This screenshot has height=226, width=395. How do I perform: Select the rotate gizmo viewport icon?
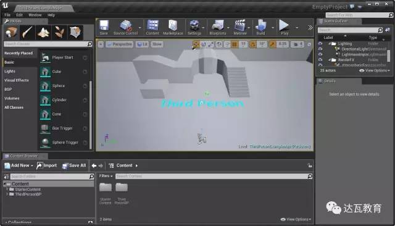203,44
